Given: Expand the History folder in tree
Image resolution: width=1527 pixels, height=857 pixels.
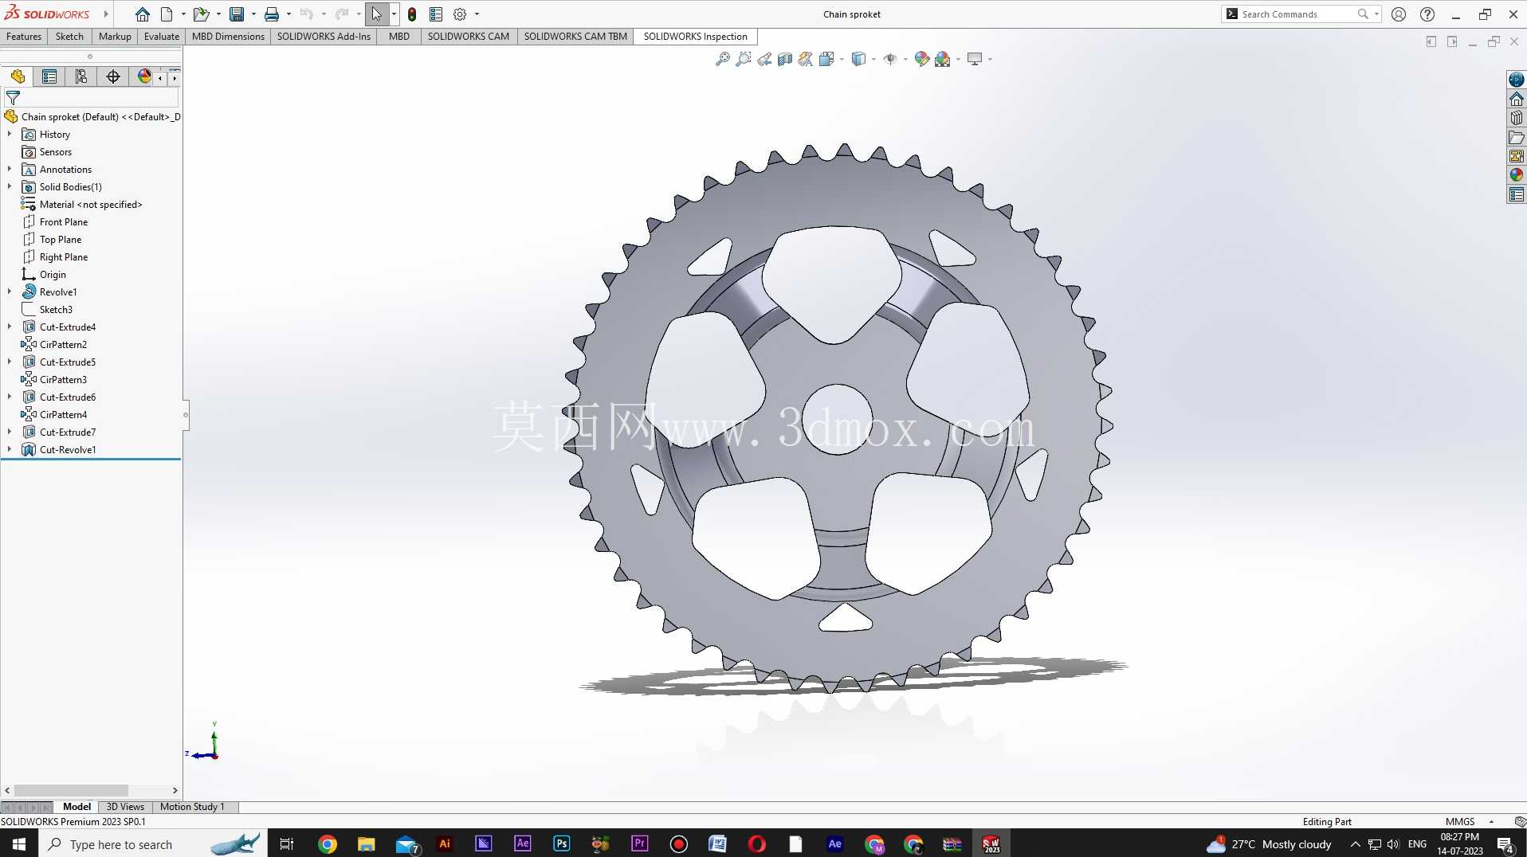Looking at the screenshot, I should (x=10, y=135).
